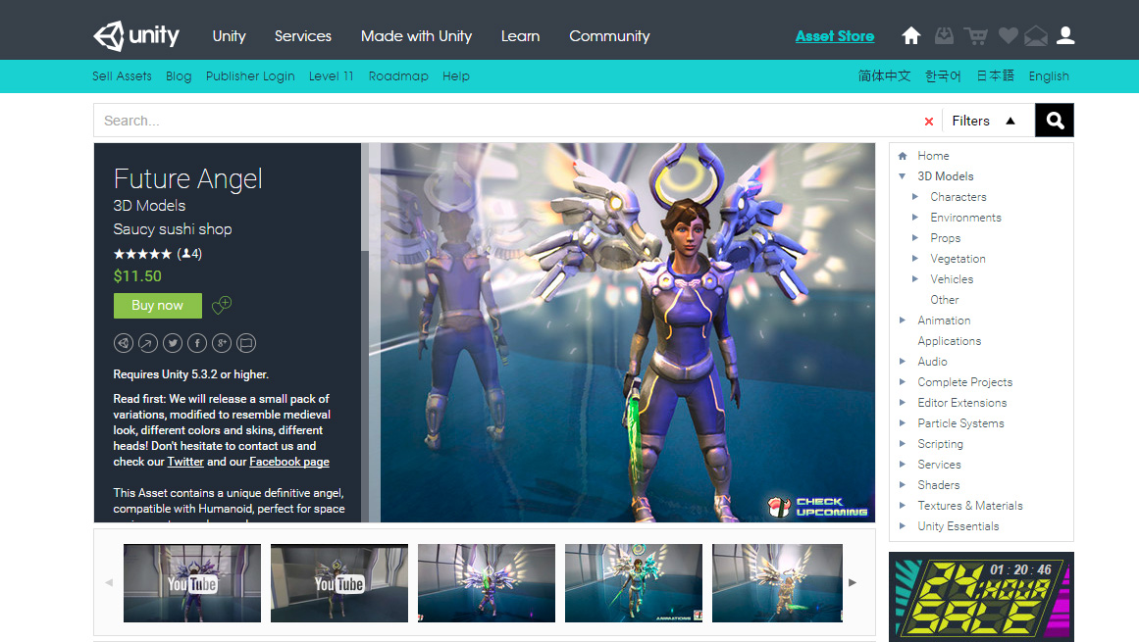Switch language to 日本語
Image resolution: width=1139 pixels, height=642 pixels.
(995, 76)
